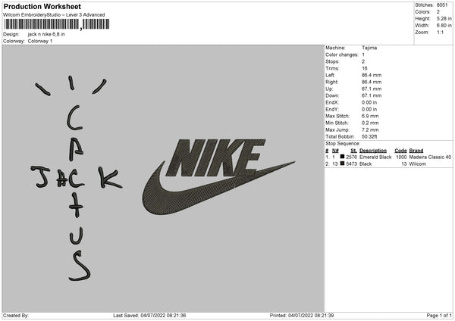Click the Height value "5.28 in"
This screenshot has width=455, height=321.
[444, 18]
